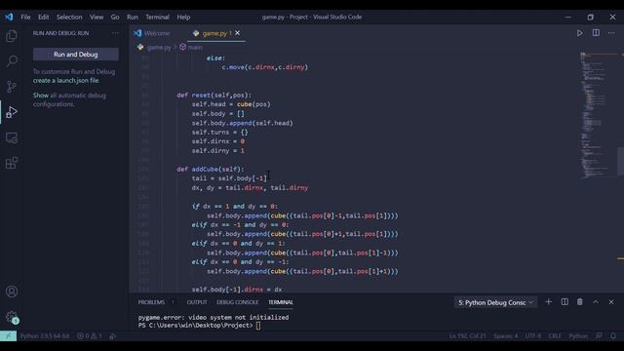This screenshot has width=624, height=351.
Task: Split the terminal panel
Action: click(x=565, y=302)
